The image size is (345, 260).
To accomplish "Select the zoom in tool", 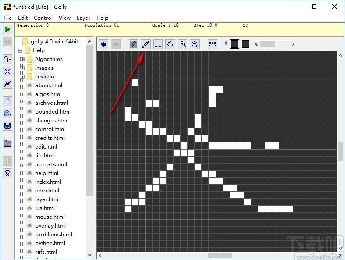I will (x=183, y=44).
